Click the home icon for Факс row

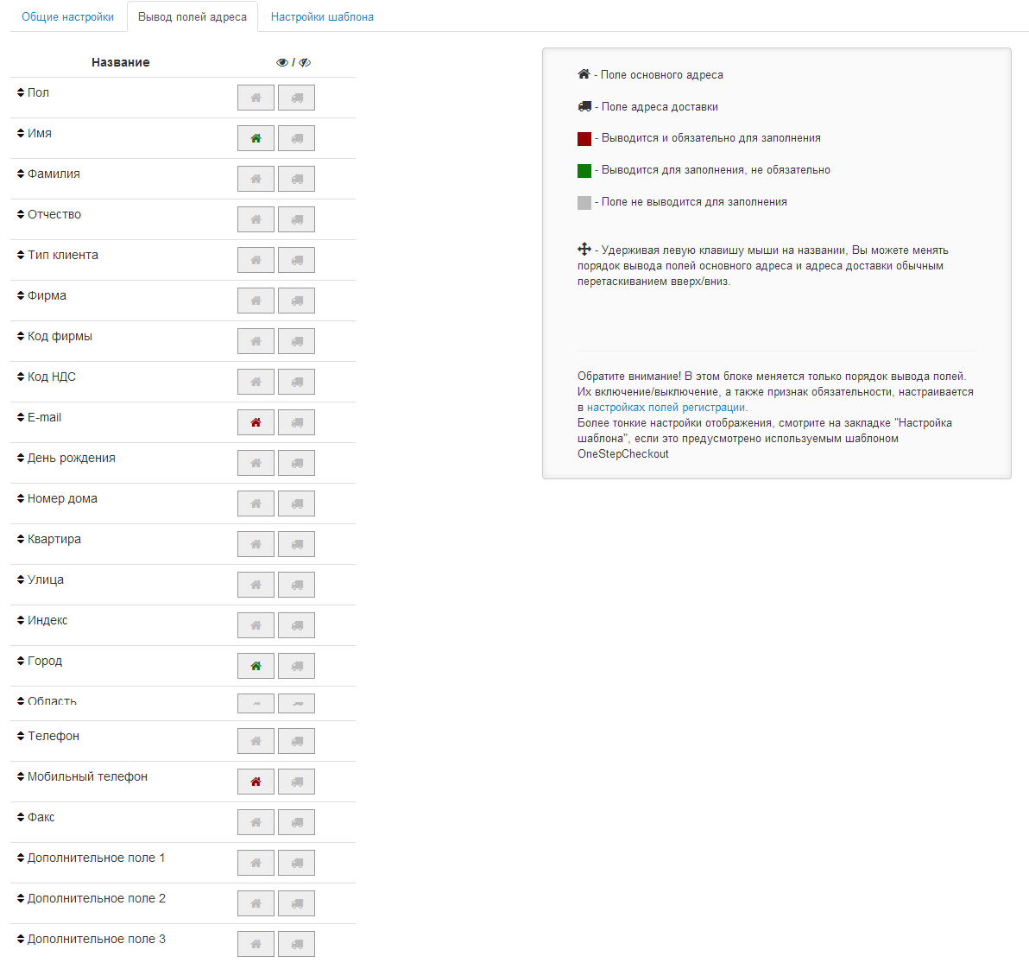(256, 822)
